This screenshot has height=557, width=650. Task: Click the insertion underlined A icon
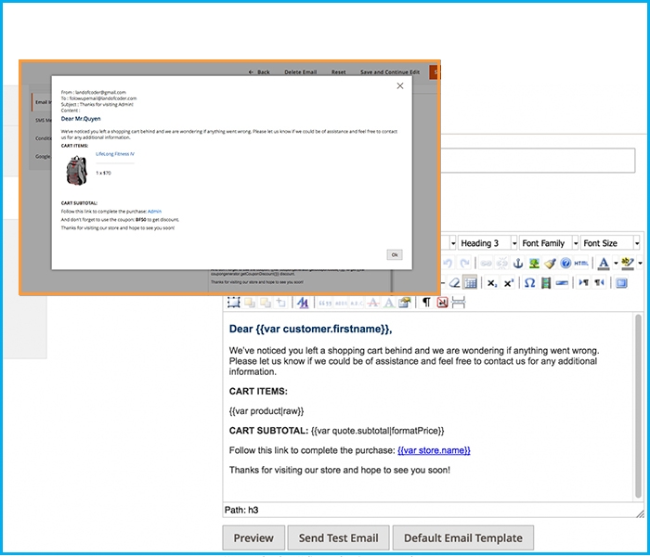coord(389,303)
